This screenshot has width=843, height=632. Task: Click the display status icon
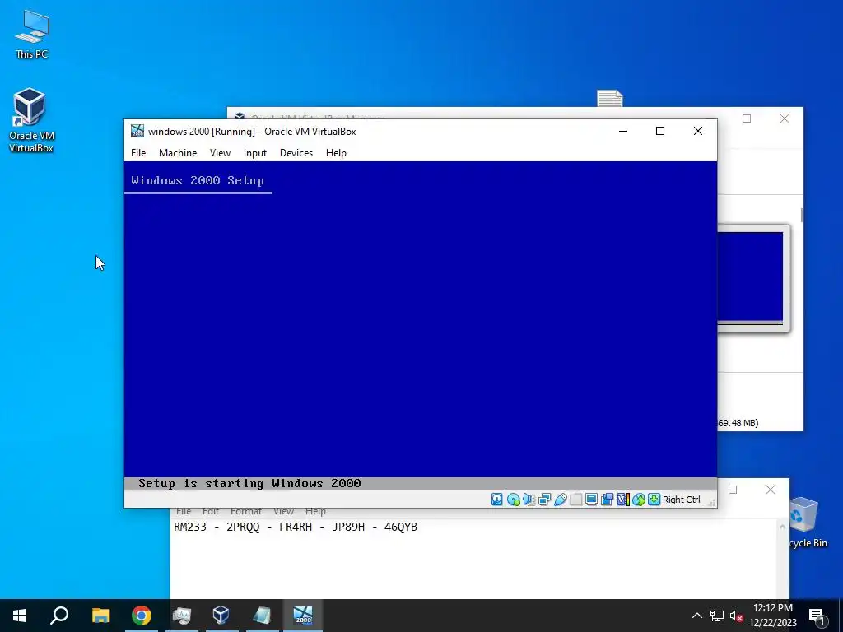coord(591,500)
